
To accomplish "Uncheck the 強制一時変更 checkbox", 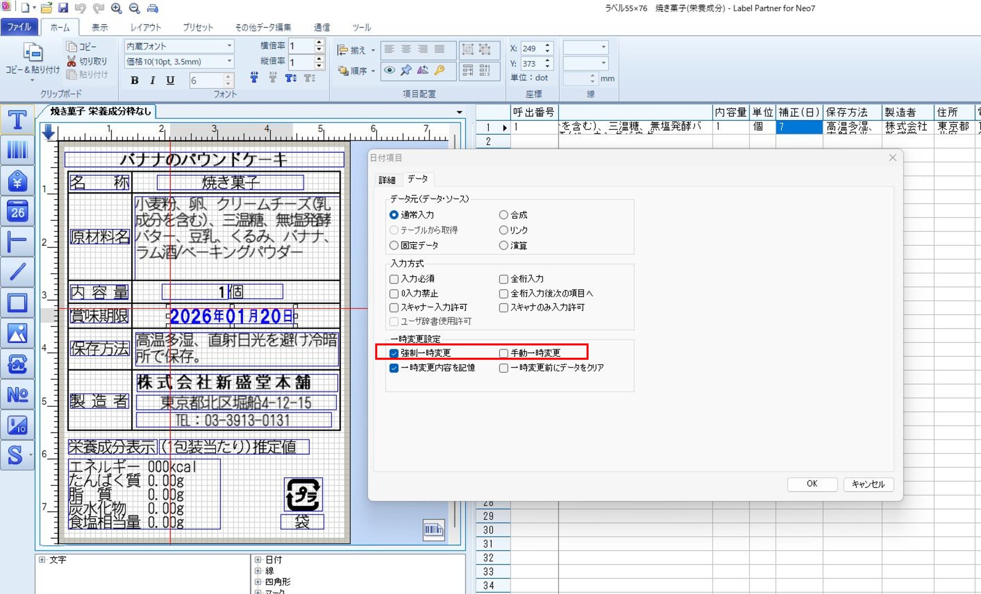I will tap(394, 353).
